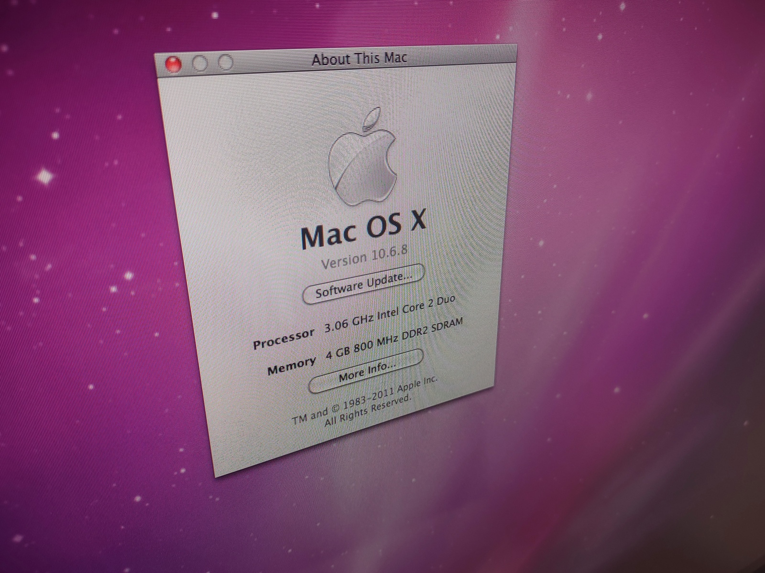This screenshot has height=573, width=765.
Task: Click the largest bright star on the wallpaper
Action: click(45, 176)
